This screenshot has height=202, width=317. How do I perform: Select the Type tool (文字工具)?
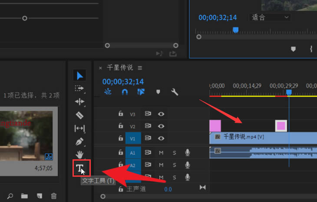click(x=80, y=168)
